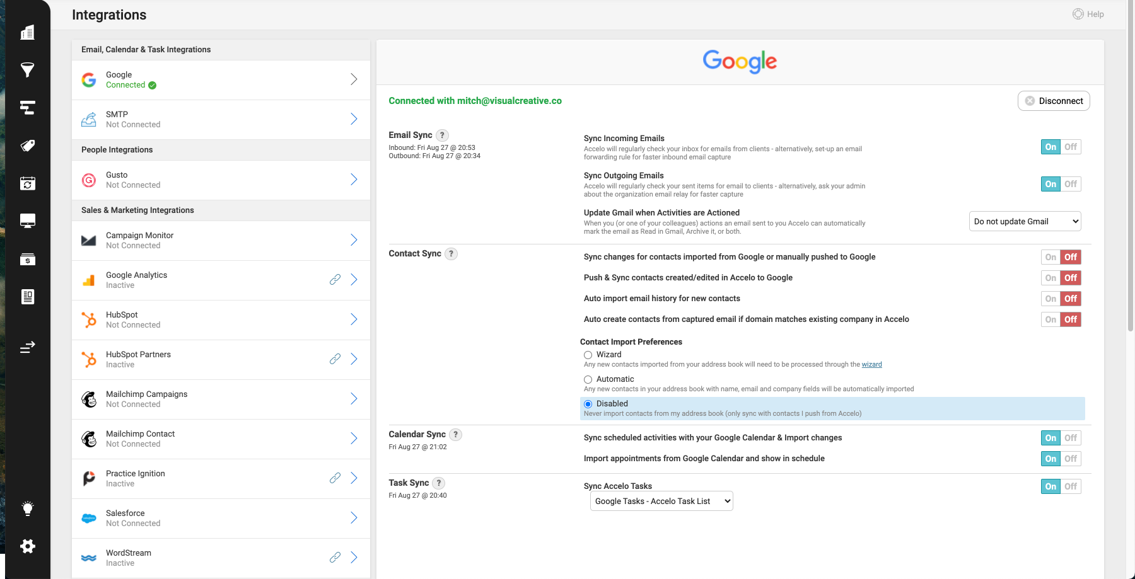
Task: Open the Do not update Gmail dropdown
Action: [x=1025, y=221]
